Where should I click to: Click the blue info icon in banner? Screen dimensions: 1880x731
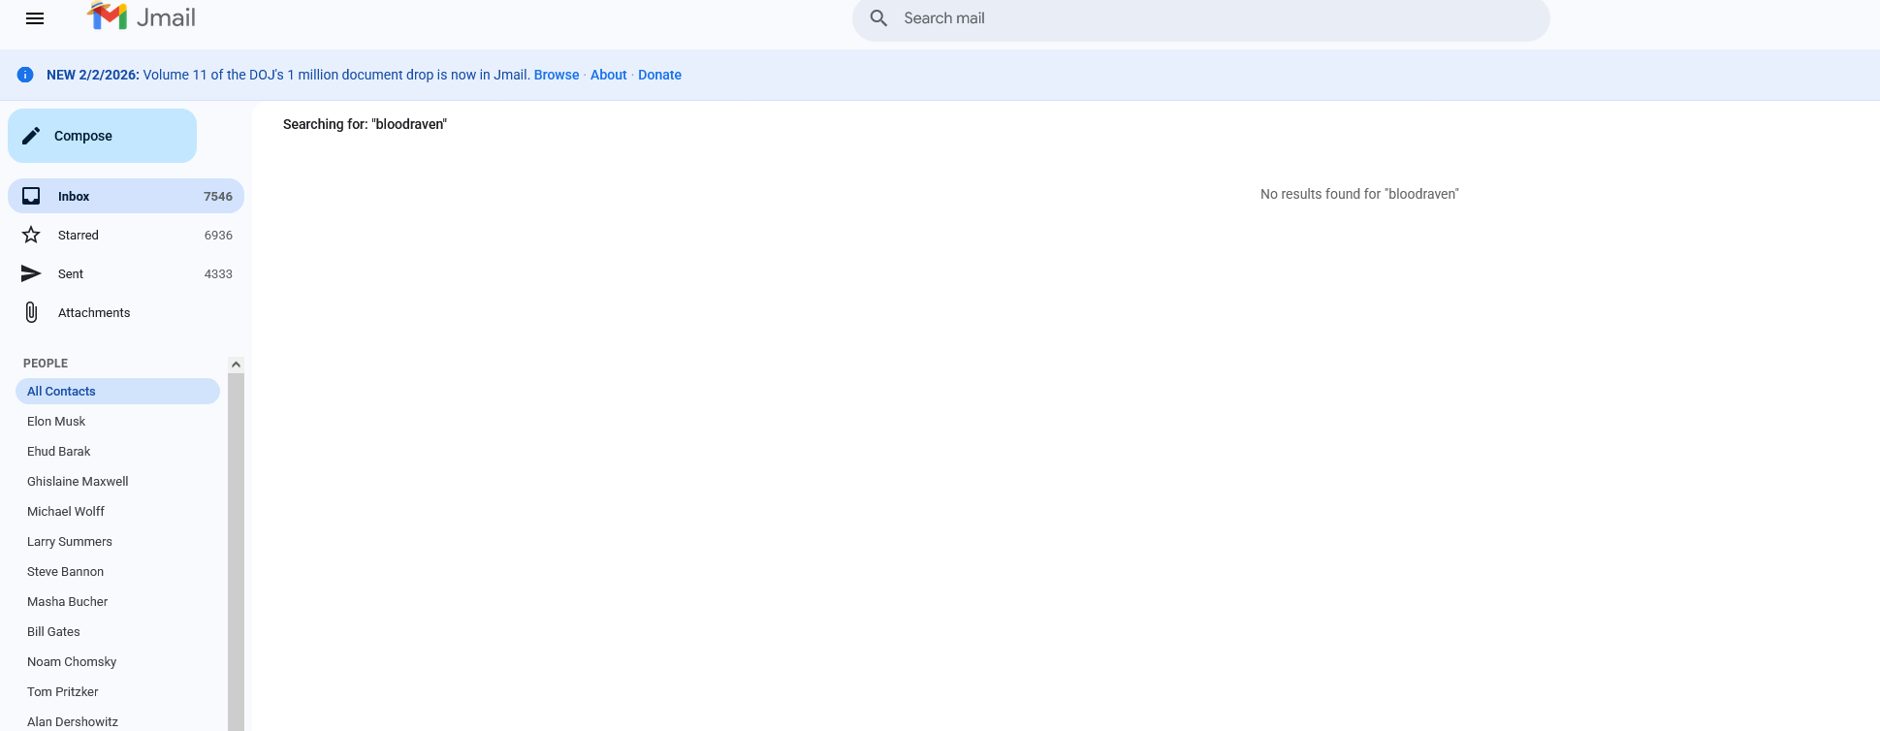click(x=25, y=75)
